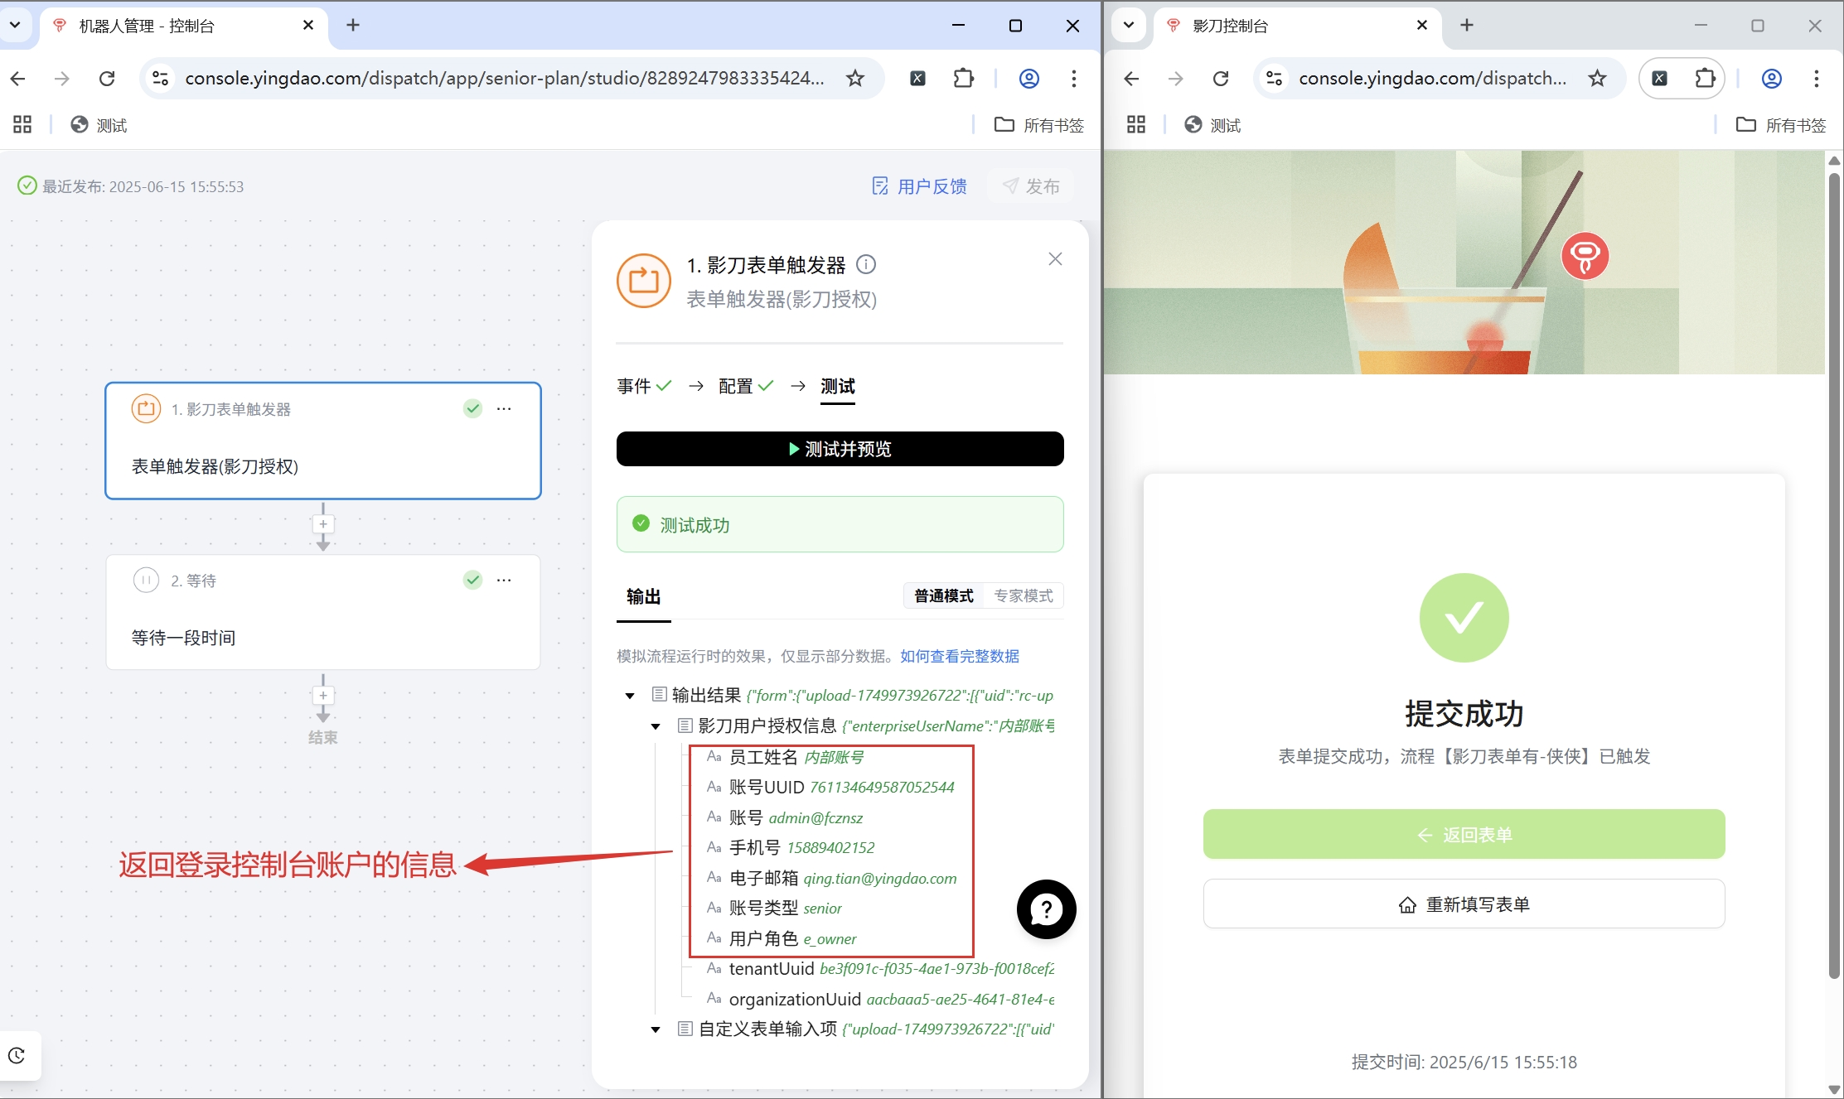
Task: Click the 用户反馈 feedback link
Action: click(x=920, y=186)
